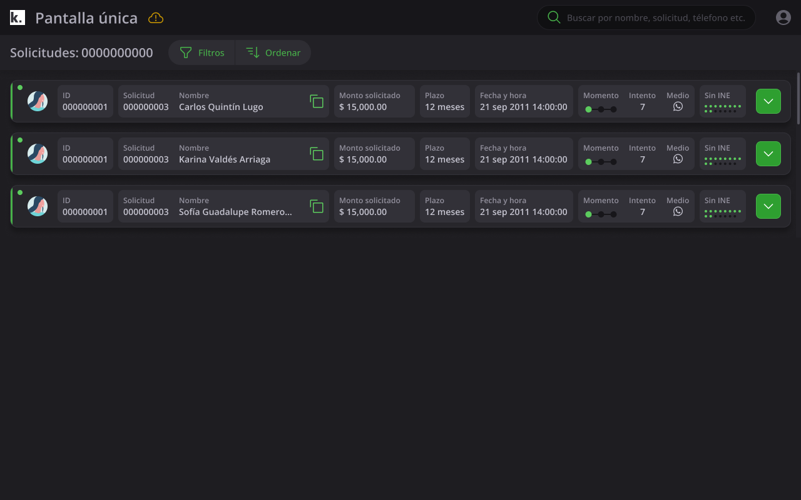801x500 pixels.
Task: Select the name Sofía Guadalupe Romero…
Action: tap(235, 212)
